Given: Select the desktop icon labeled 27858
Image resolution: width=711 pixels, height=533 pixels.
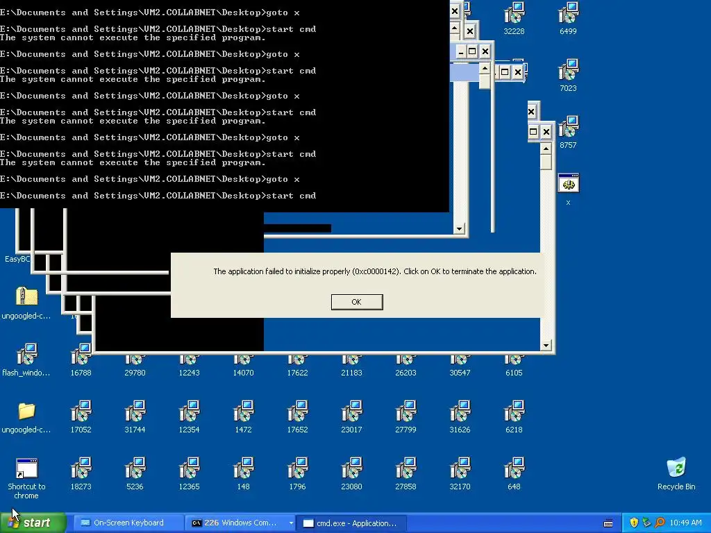Looking at the screenshot, I should (405, 473).
